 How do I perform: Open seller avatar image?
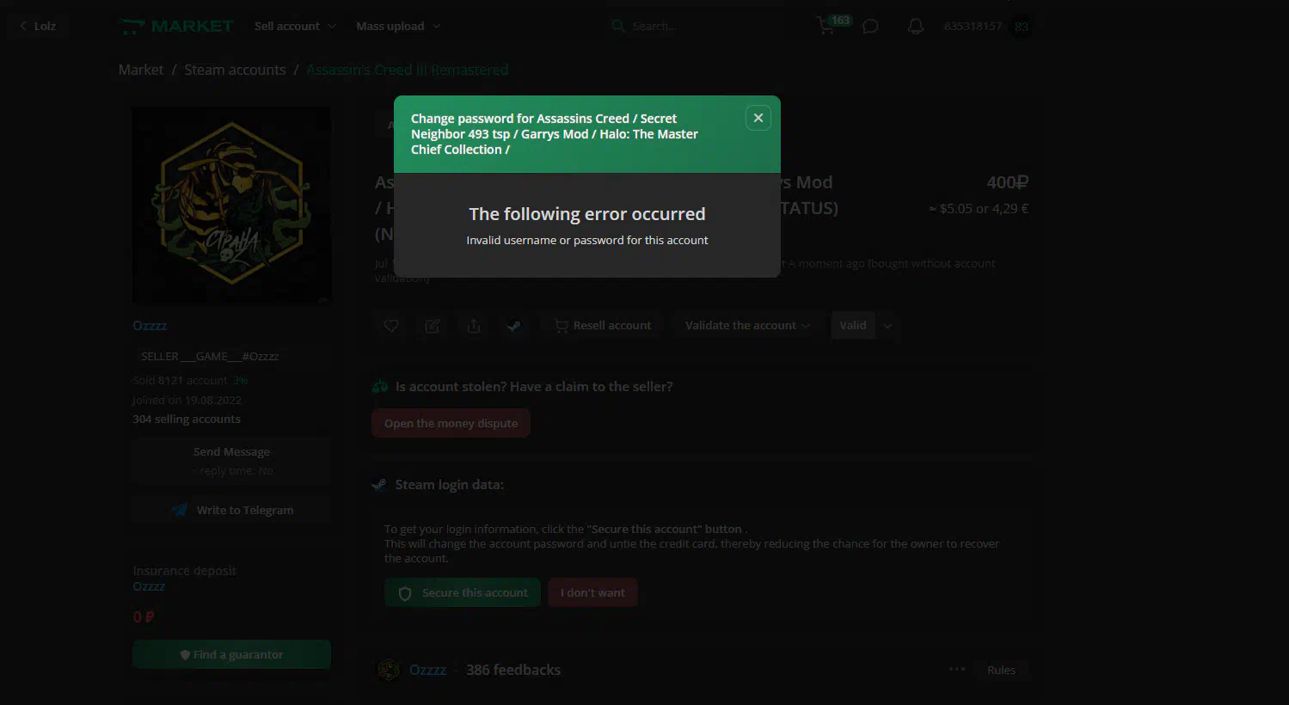pyautogui.click(x=231, y=205)
